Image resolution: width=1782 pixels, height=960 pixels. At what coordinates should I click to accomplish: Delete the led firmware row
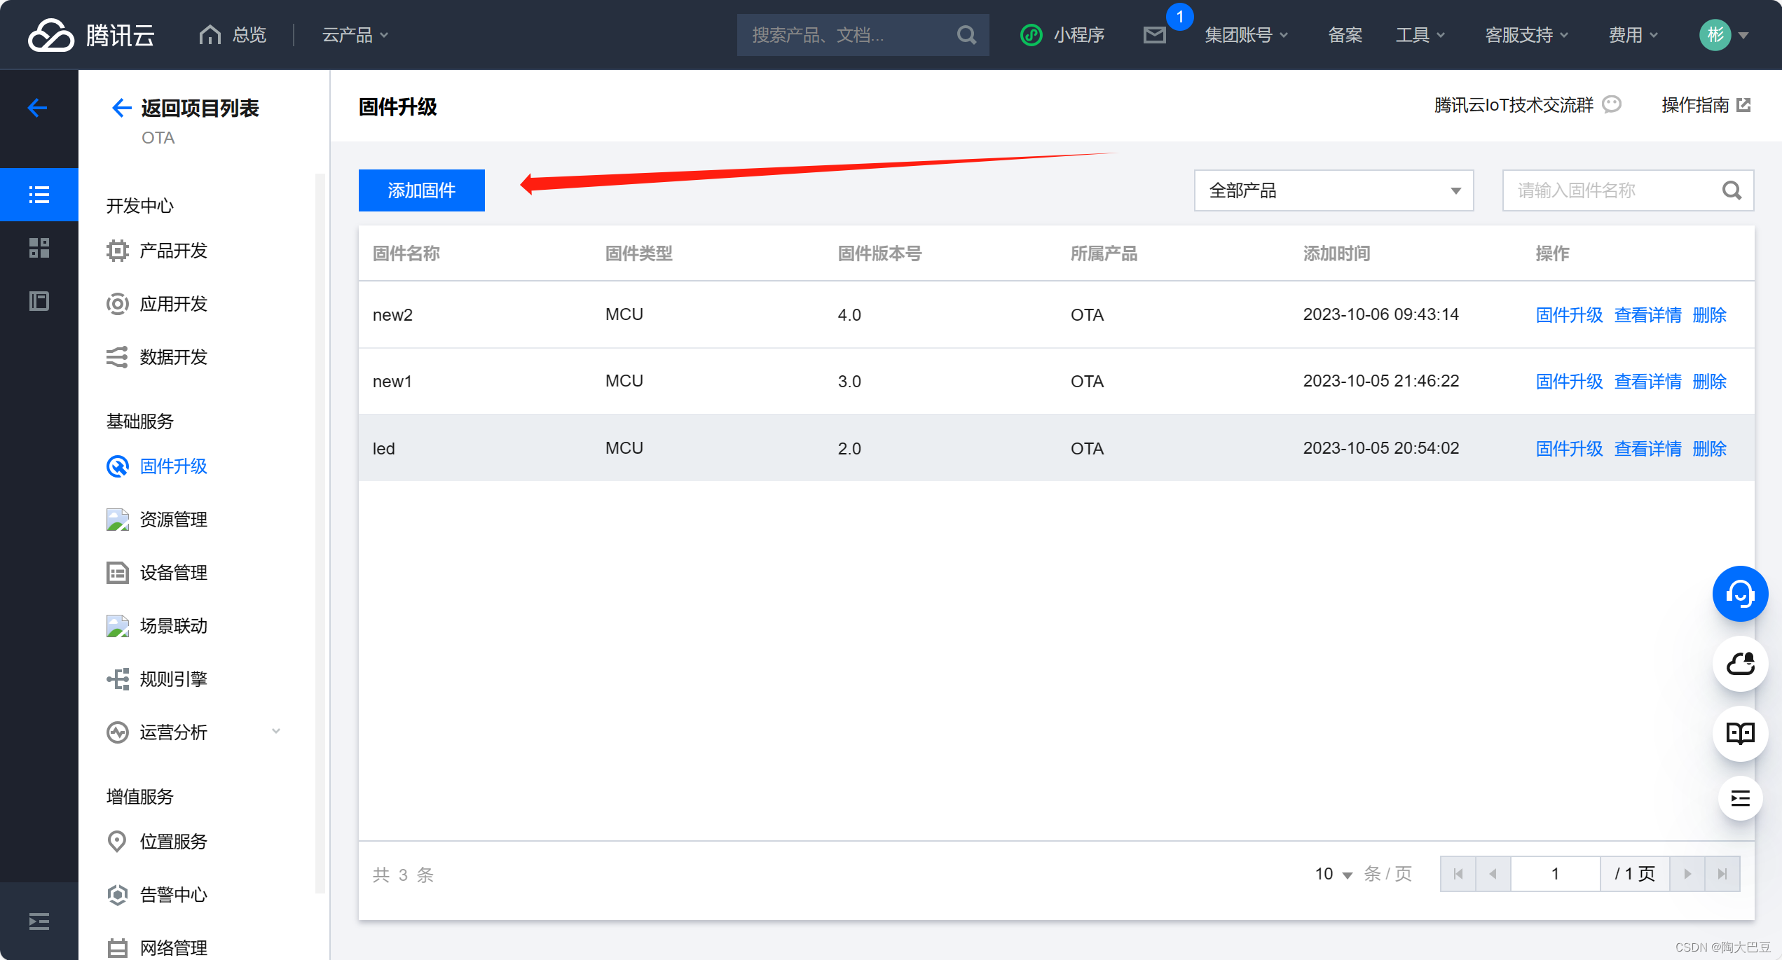pyautogui.click(x=1709, y=449)
